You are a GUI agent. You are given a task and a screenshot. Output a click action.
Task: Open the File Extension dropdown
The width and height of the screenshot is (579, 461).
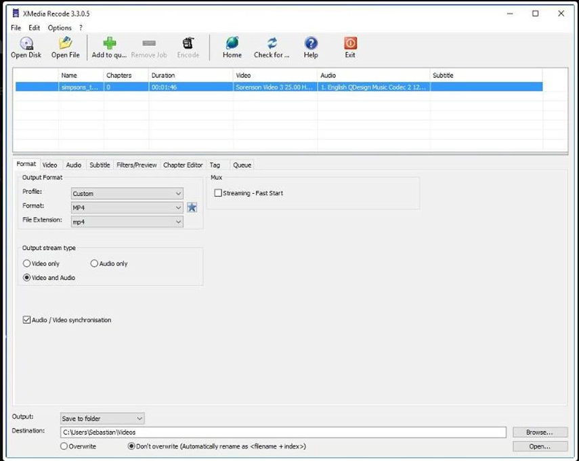pyautogui.click(x=127, y=222)
